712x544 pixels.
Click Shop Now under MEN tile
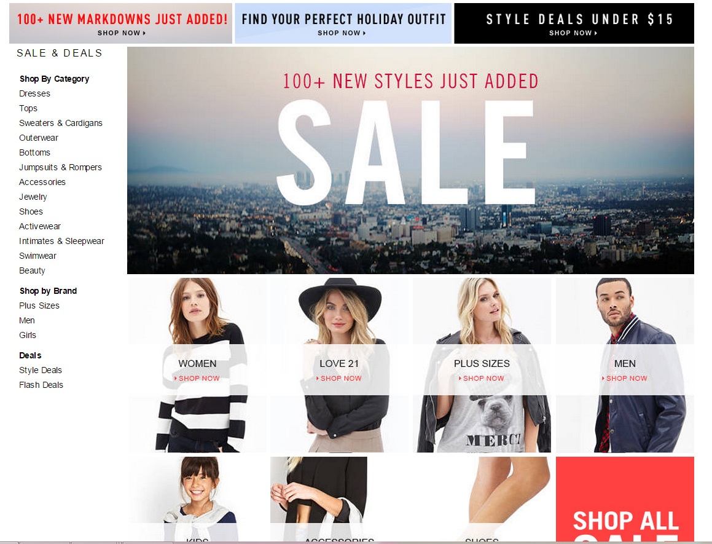624,378
